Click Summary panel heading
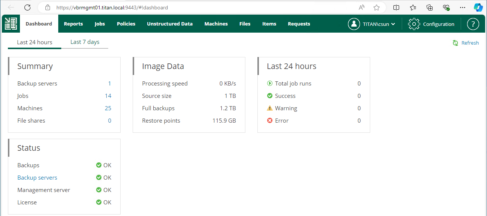487x216 pixels. click(x=35, y=66)
